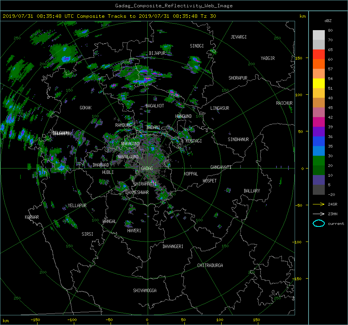Click the white 23MN arrow legend icon
The image size is (348, 325).
[319, 214]
